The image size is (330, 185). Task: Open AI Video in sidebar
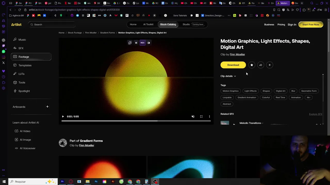pos(25,131)
